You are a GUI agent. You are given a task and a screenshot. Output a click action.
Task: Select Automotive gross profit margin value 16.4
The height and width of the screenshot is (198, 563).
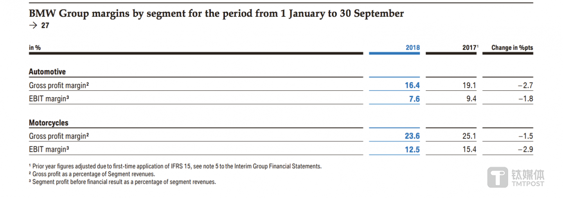[412, 85]
